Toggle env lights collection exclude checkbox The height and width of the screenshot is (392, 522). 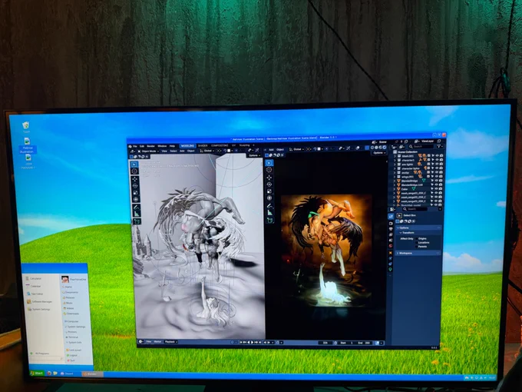pyautogui.click(x=429, y=164)
